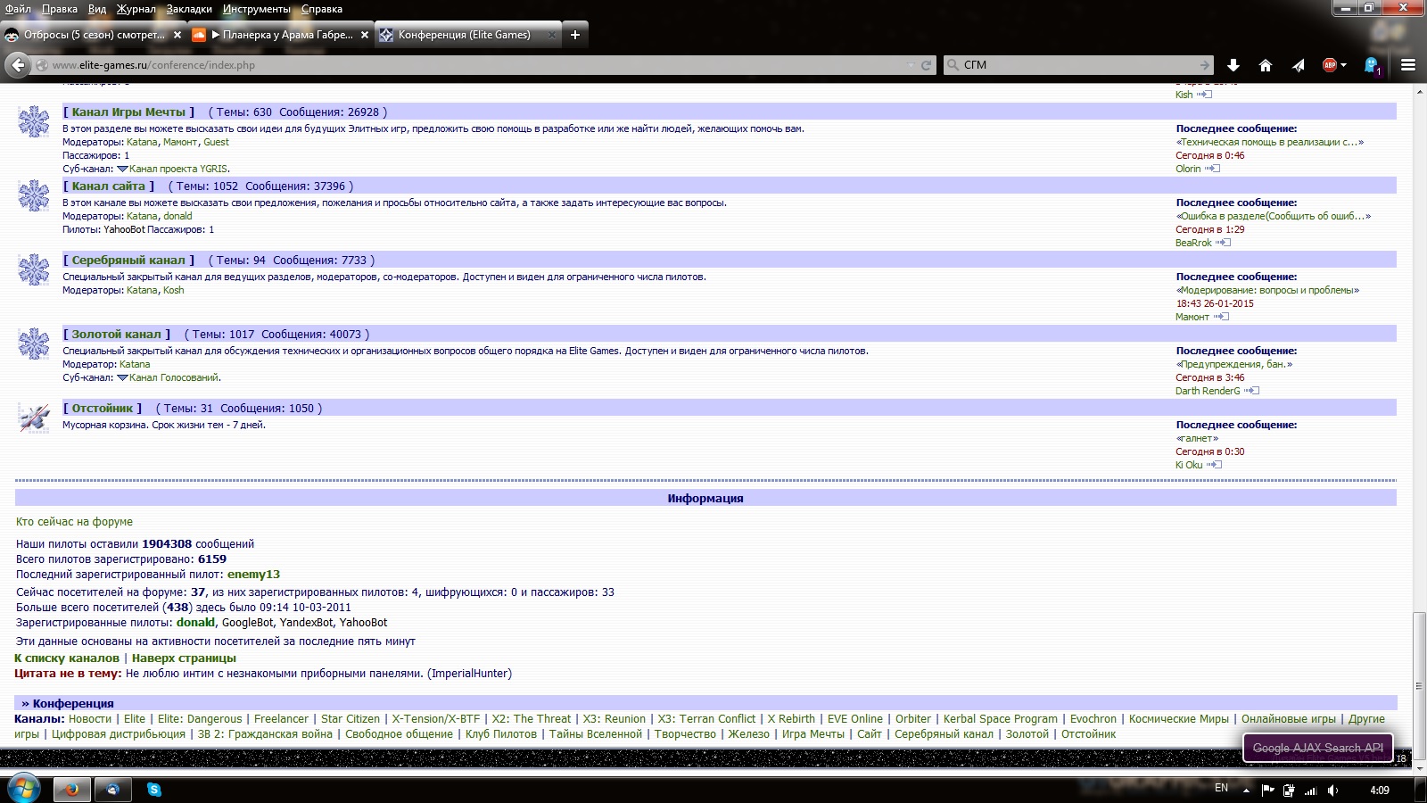Screen dimensions: 1427x803
Task: Click the paper plane toolbar icon
Action: click(x=1298, y=65)
